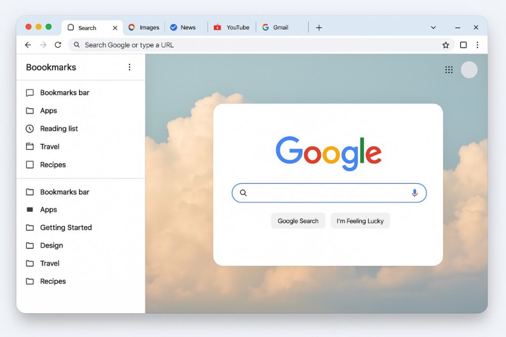Open the tab list chevron dropdown

point(433,27)
